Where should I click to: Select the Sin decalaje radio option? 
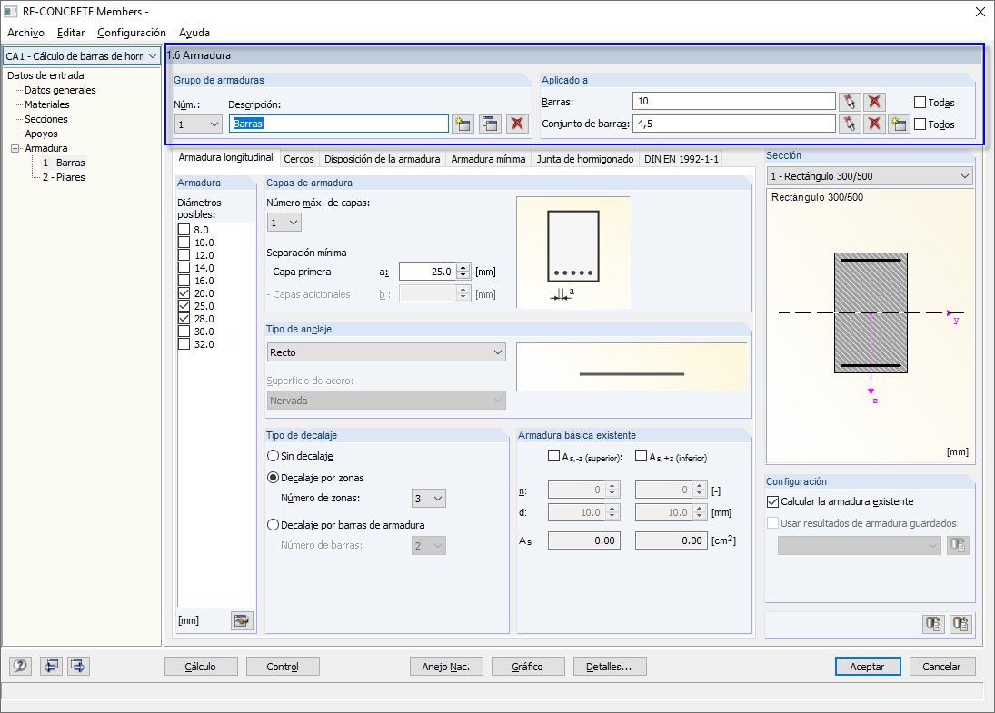click(x=274, y=455)
